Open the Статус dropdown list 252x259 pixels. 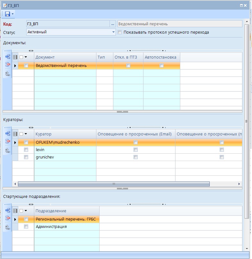point(114,32)
